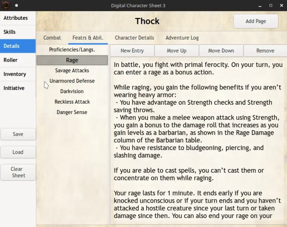Select the Reckless Attack entry
This screenshot has width=287, height=227.
click(x=72, y=102)
